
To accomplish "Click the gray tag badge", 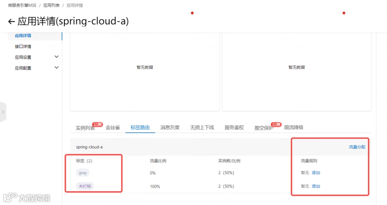I will pos(83,173).
